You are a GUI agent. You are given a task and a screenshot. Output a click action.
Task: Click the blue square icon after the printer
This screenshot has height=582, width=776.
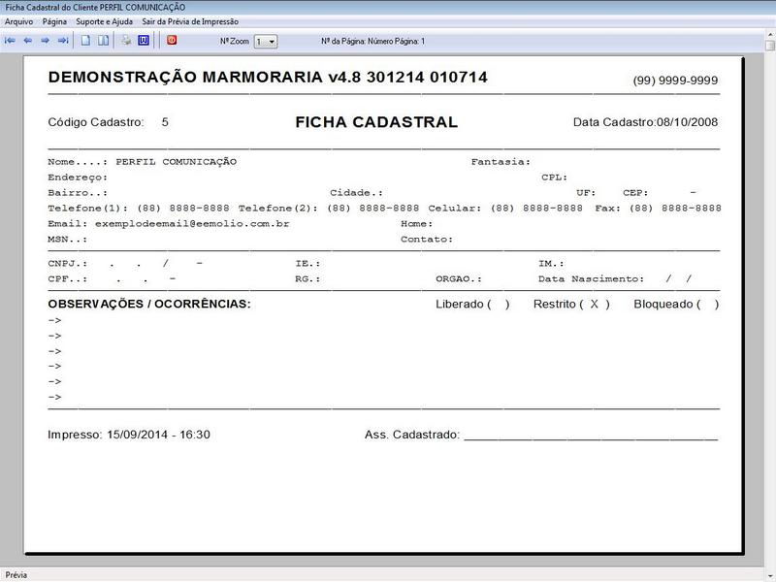coord(144,40)
